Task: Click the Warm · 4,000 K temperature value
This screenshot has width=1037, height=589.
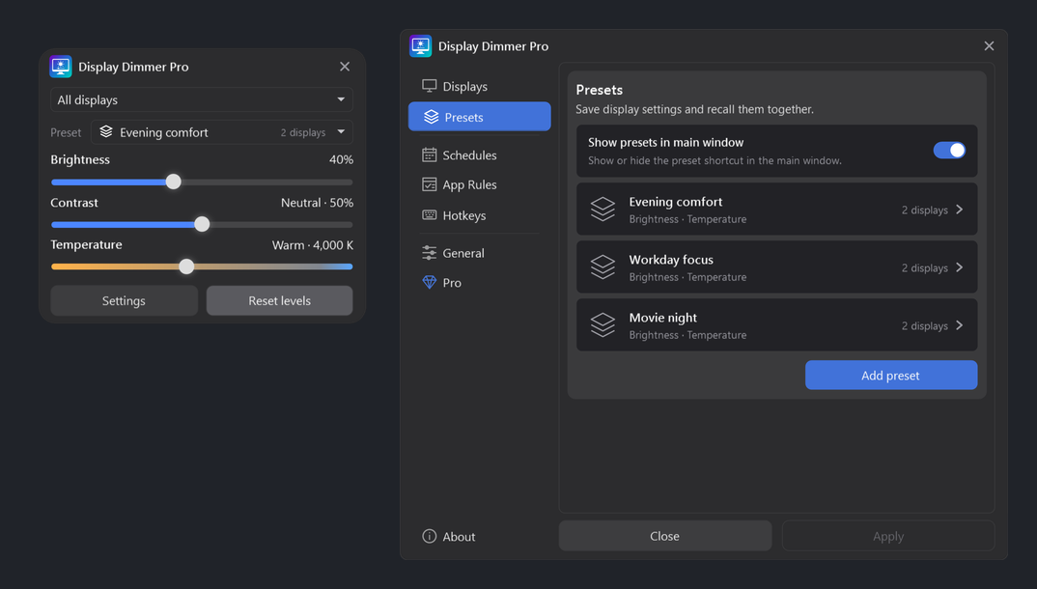Action: (x=313, y=244)
